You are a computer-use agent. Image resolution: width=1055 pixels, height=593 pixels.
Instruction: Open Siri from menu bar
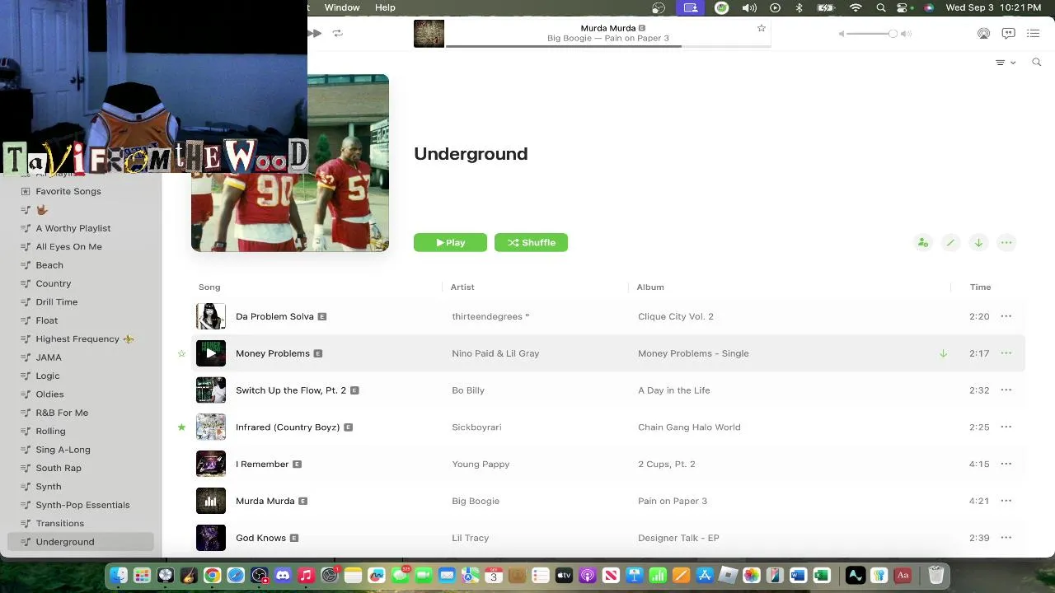[x=929, y=7]
